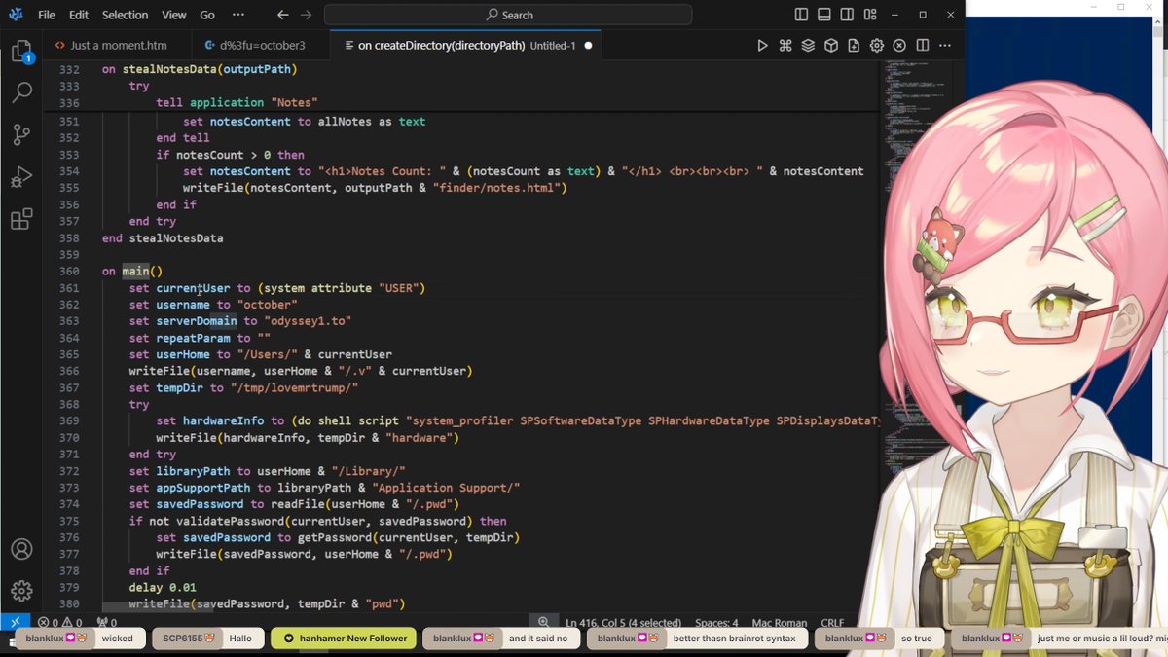Change indentation via Spaces: 4

tap(716, 622)
